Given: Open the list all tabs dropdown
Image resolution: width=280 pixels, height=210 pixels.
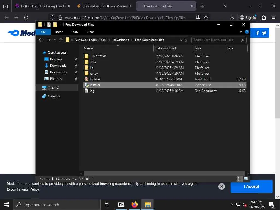Looking at the screenshot, I should [226, 6].
